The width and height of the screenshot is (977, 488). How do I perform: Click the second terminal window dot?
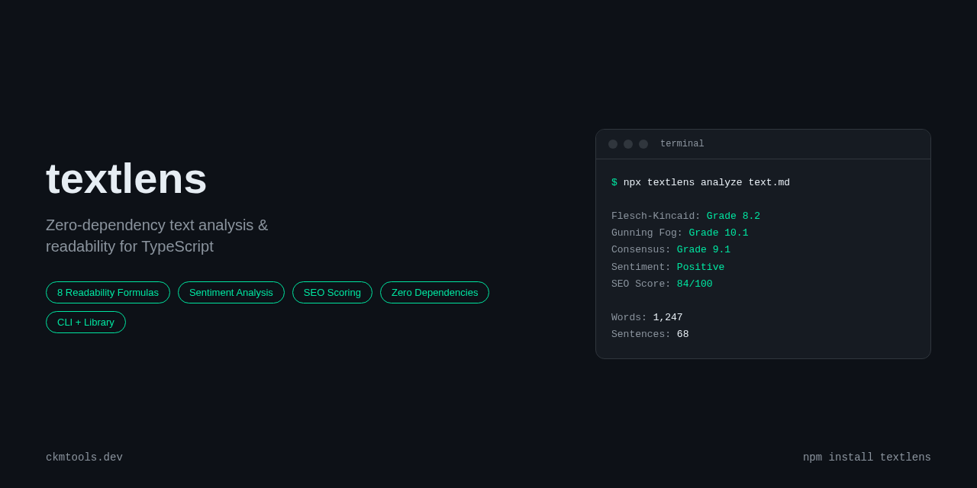[628, 144]
